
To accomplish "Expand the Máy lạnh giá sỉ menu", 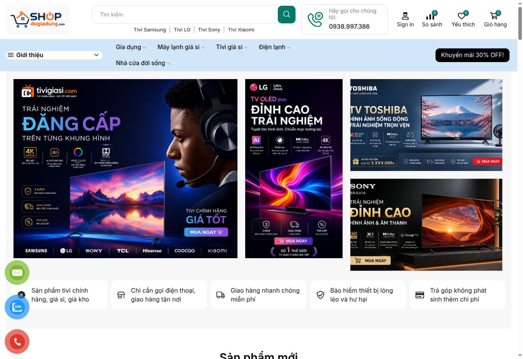I will 181,47.
